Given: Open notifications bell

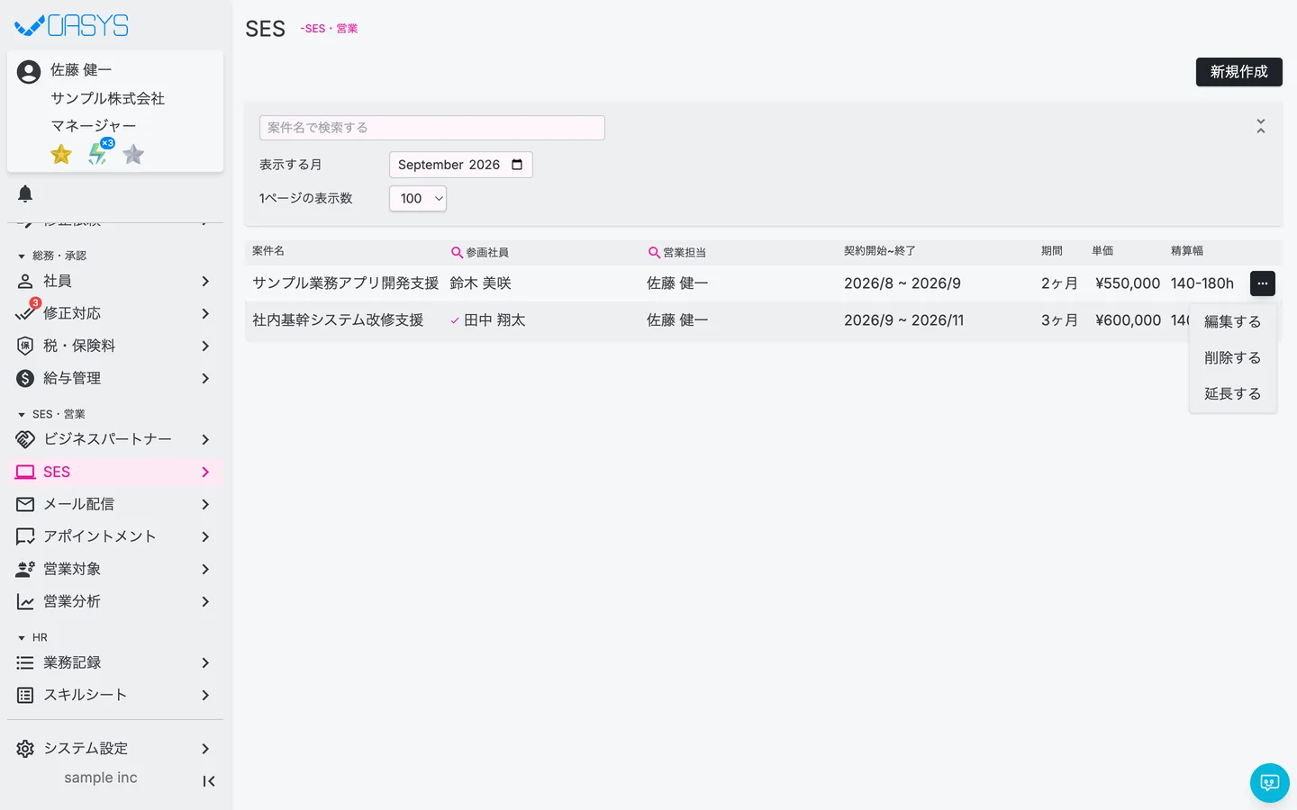Looking at the screenshot, I should (x=25, y=193).
